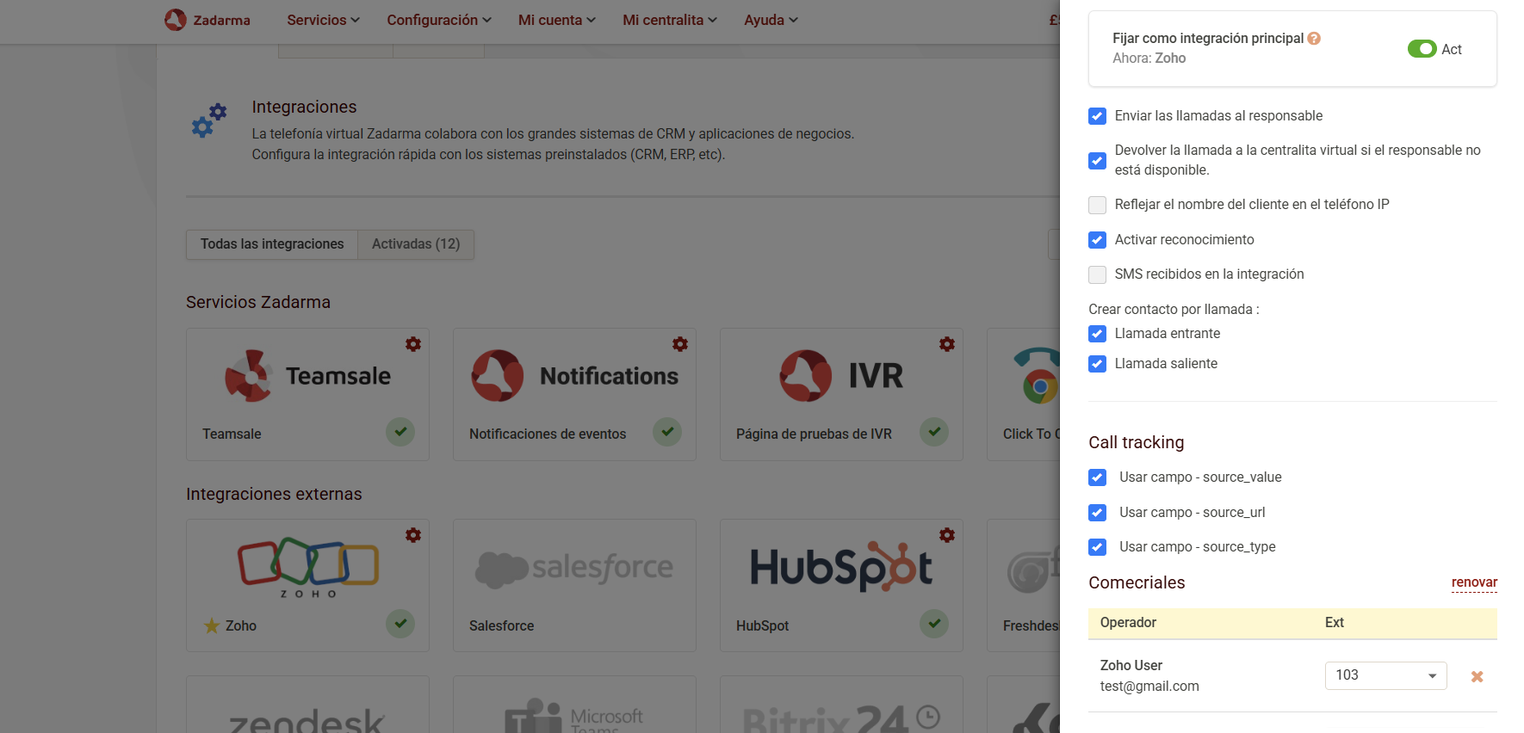Open HubSpot card settings gear
The width and height of the screenshot is (1524, 733).
pos(947,535)
